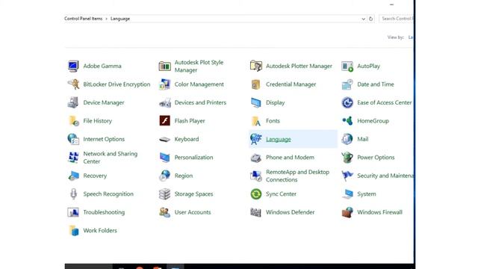The image size is (478, 269).
Task: Open the Sync Center green icon
Action: (255, 194)
